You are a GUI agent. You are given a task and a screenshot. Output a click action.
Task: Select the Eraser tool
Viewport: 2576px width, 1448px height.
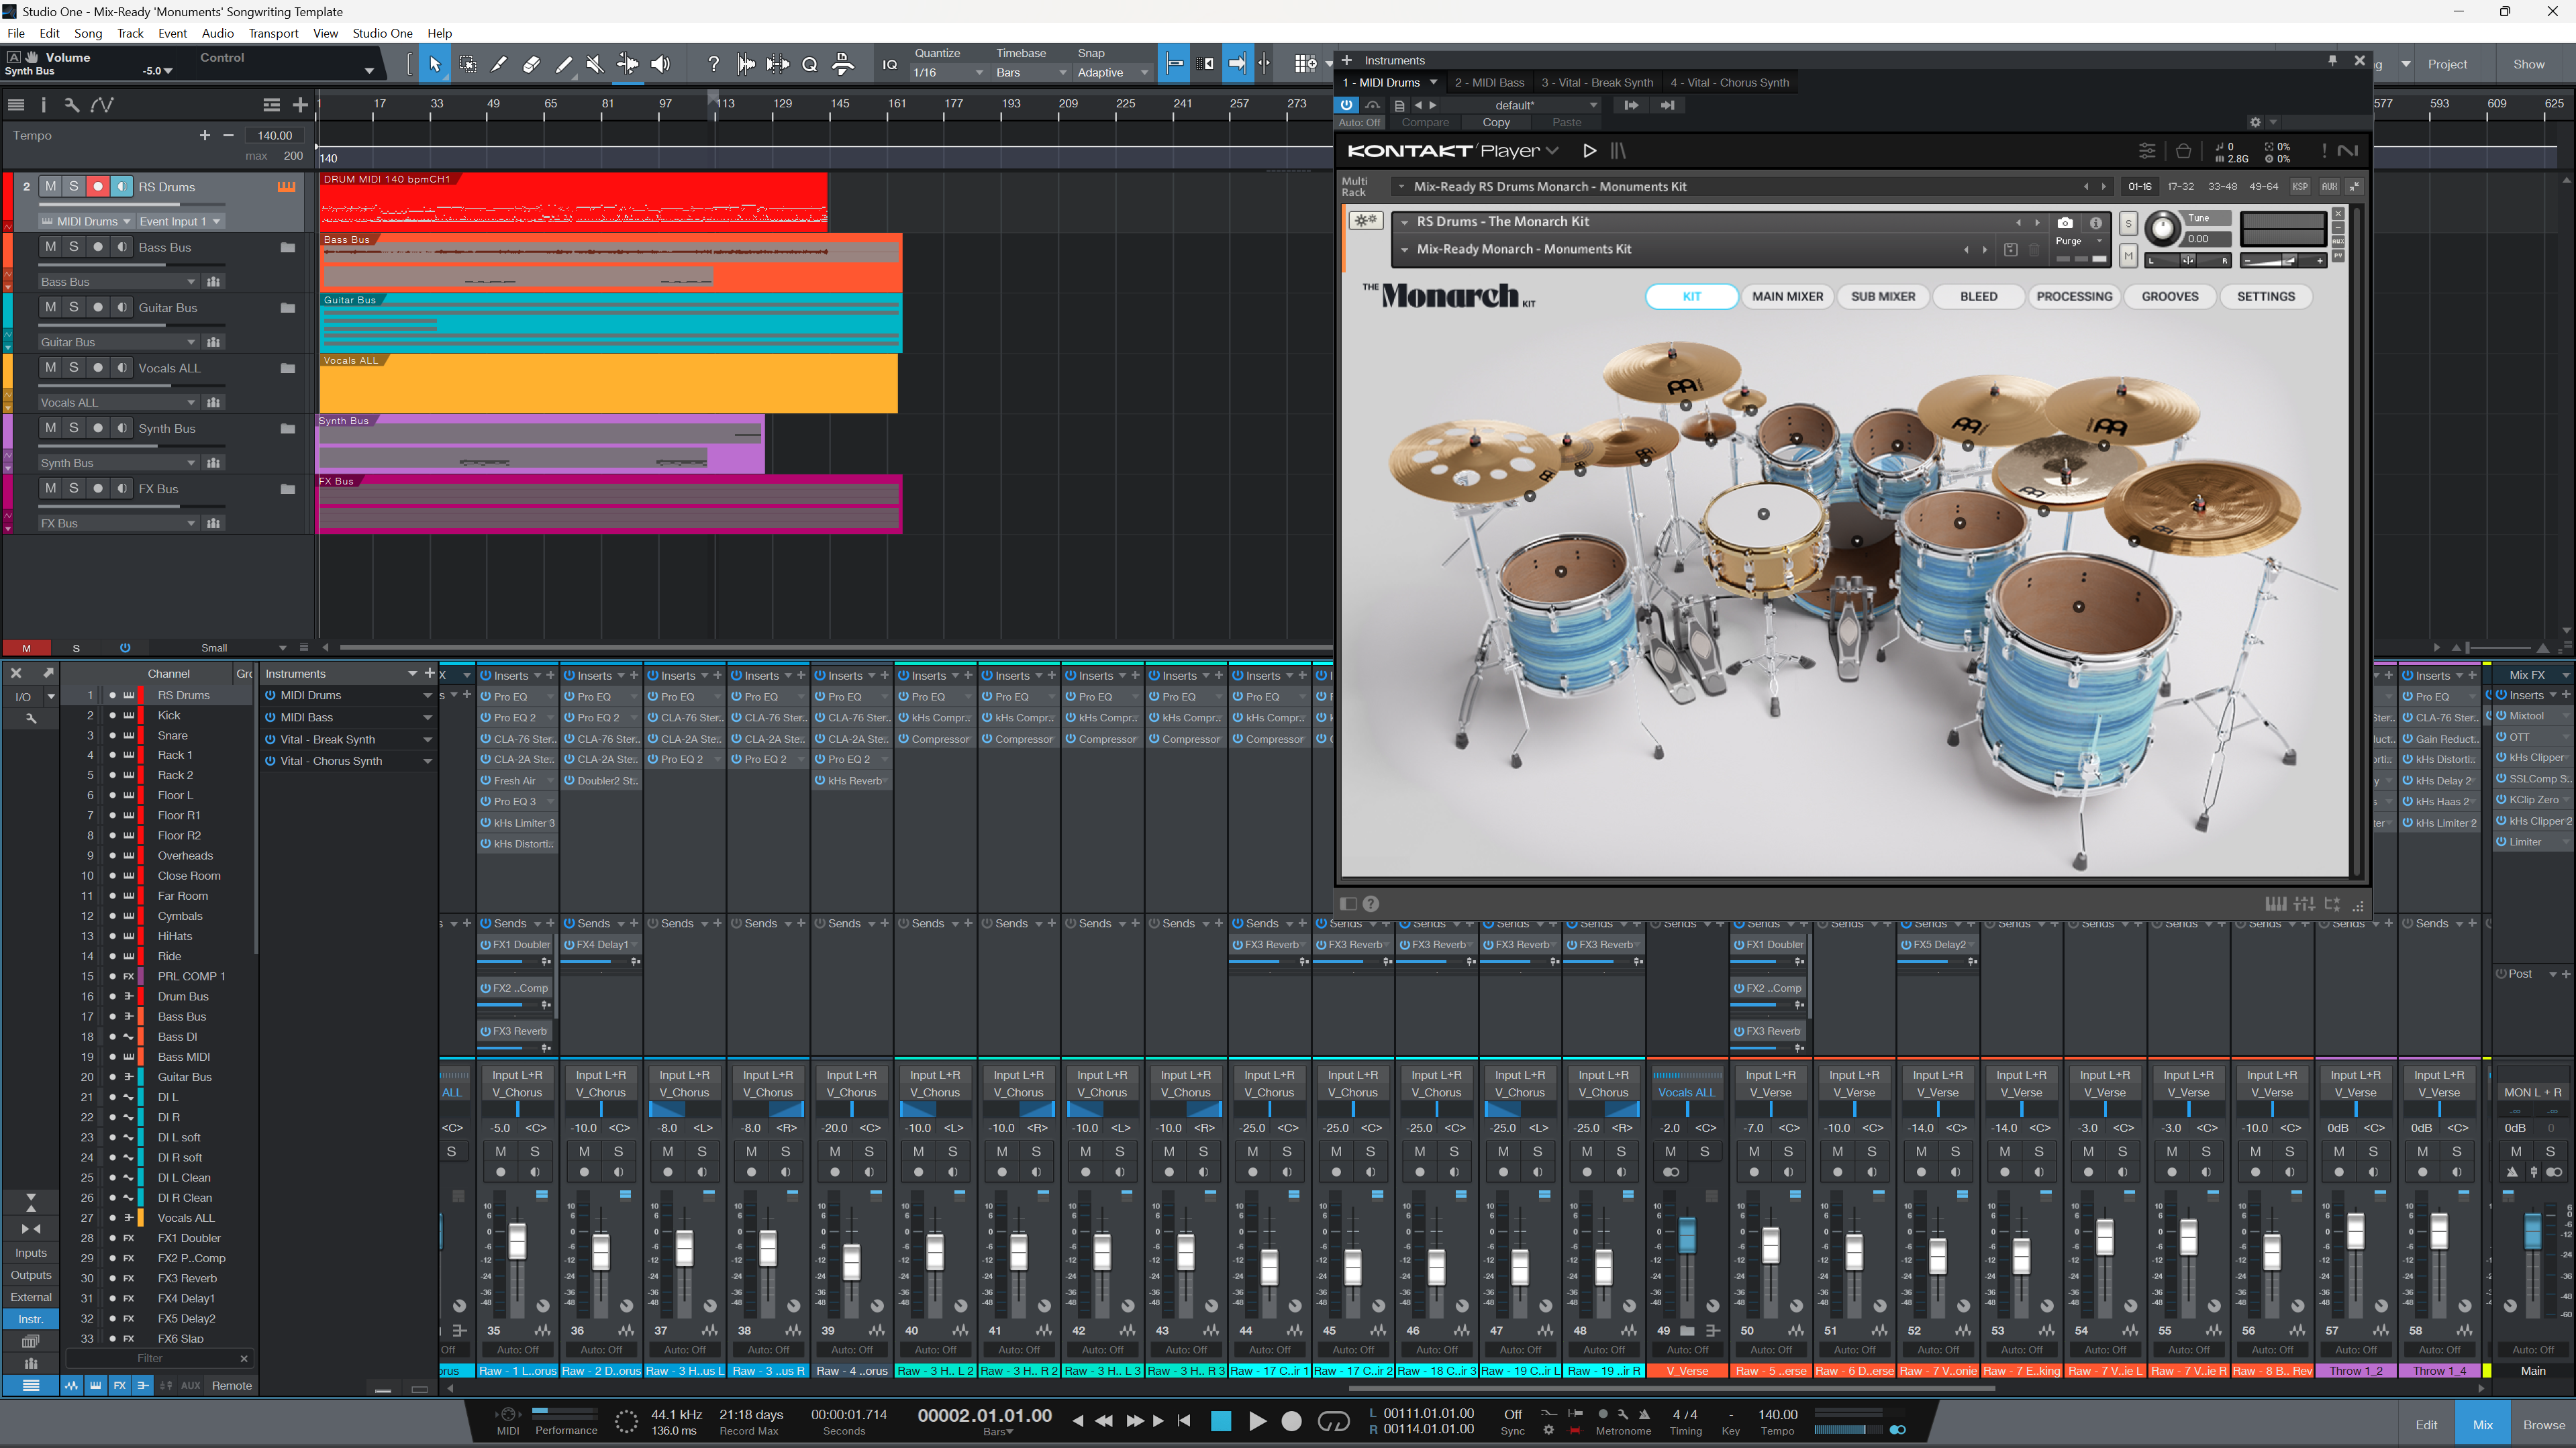[531, 64]
